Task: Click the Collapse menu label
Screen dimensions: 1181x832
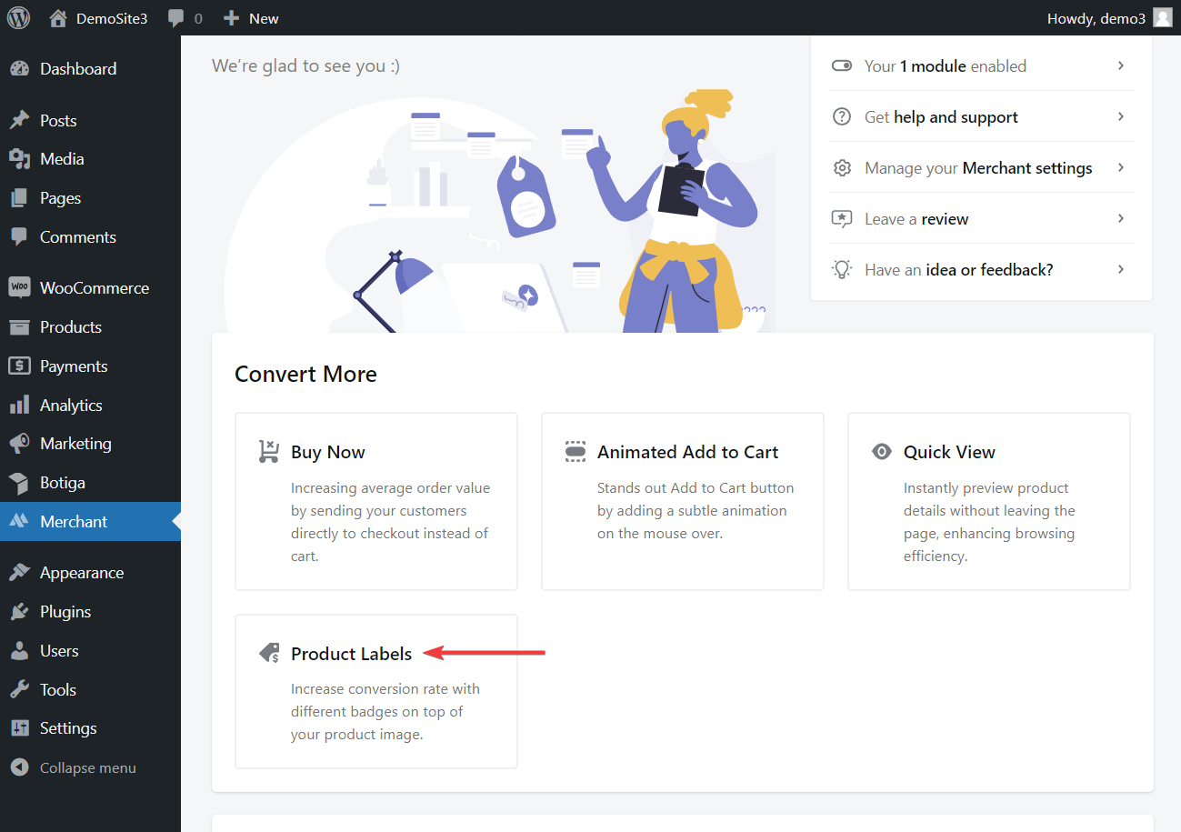Action: coord(88,768)
